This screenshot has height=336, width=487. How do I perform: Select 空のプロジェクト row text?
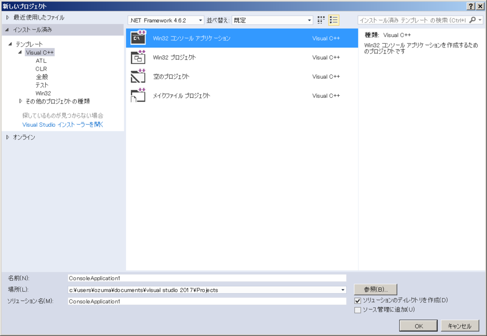(171, 76)
